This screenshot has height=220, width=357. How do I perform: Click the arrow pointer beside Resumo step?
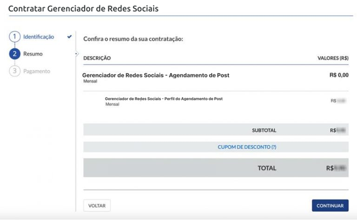76,54
